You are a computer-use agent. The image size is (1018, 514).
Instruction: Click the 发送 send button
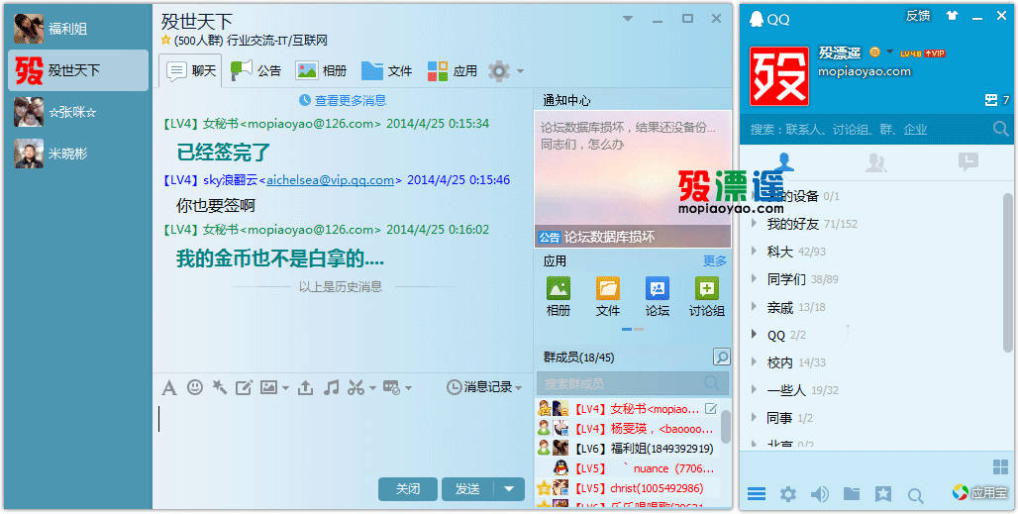(468, 489)
